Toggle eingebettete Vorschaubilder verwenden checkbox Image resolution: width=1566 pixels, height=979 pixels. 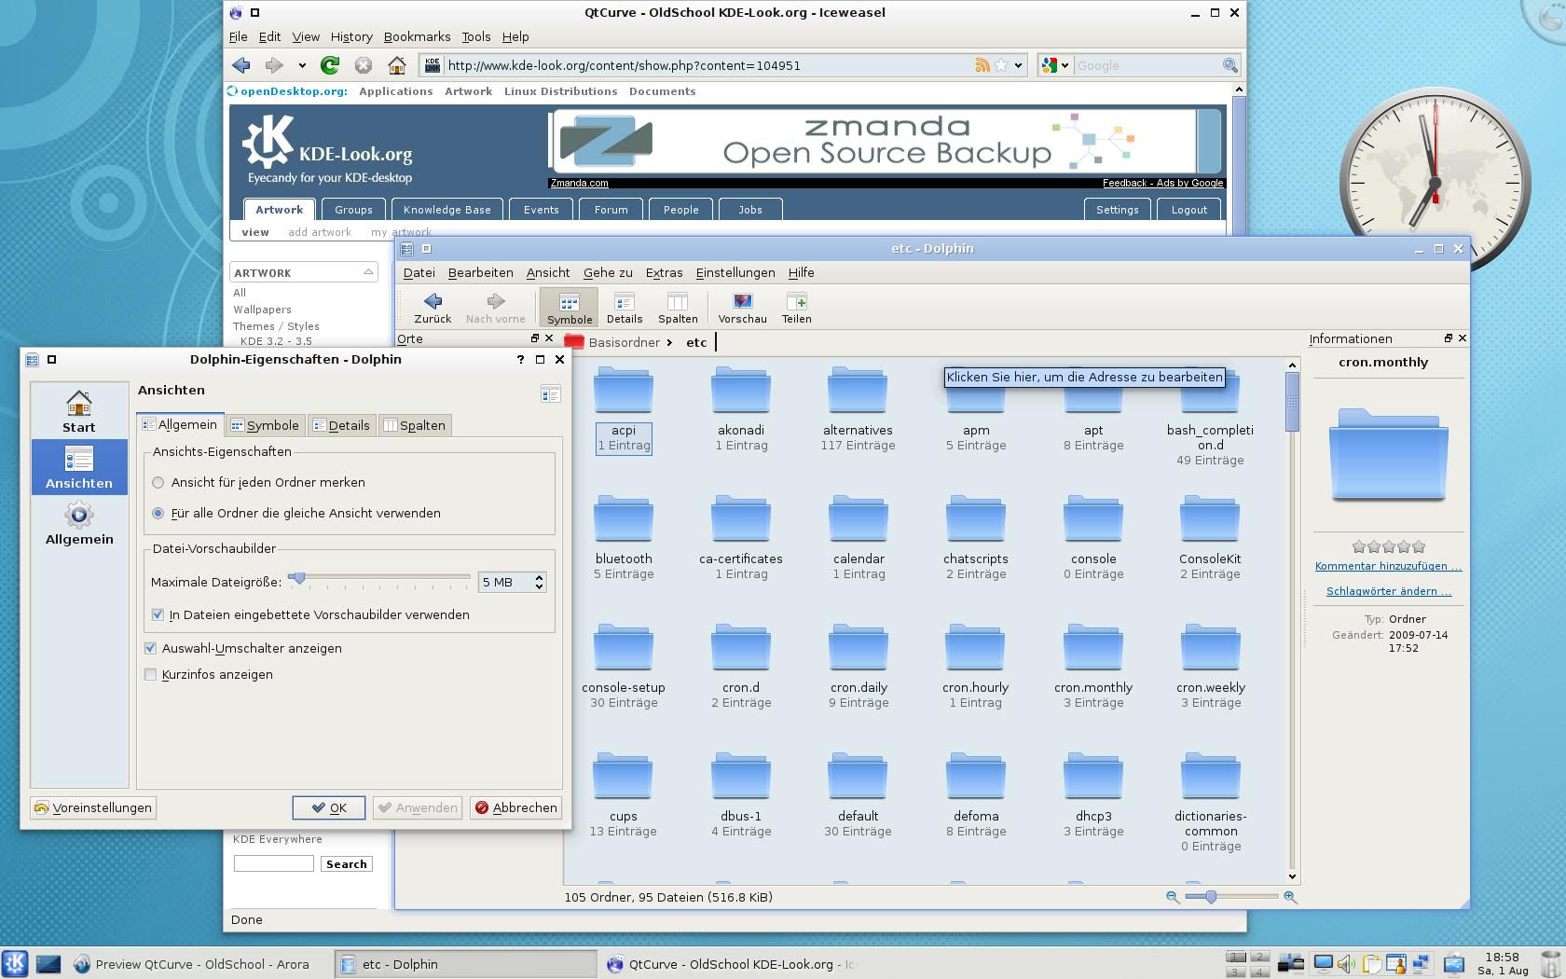coord(158,614)
